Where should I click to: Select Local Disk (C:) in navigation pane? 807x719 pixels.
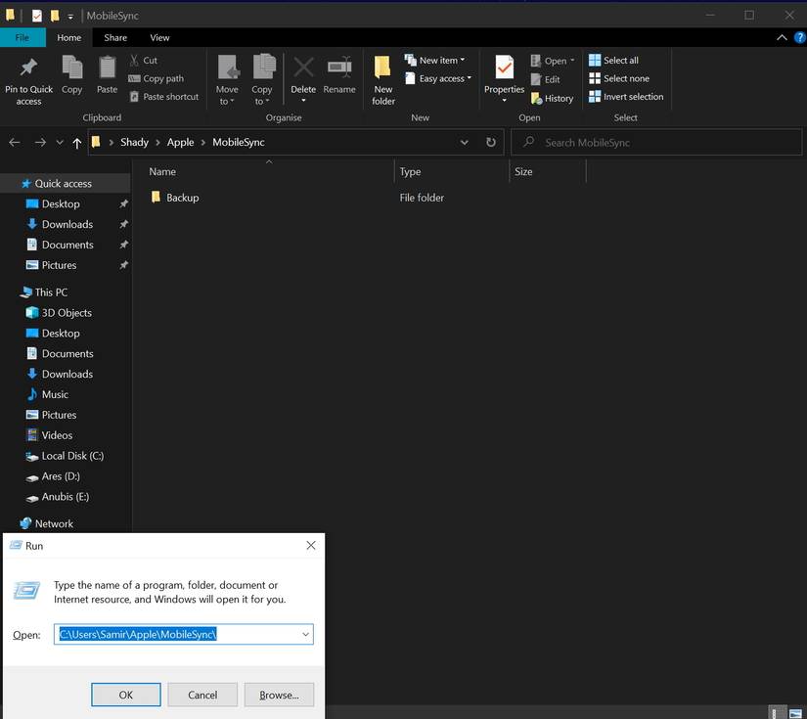point(71,456)
